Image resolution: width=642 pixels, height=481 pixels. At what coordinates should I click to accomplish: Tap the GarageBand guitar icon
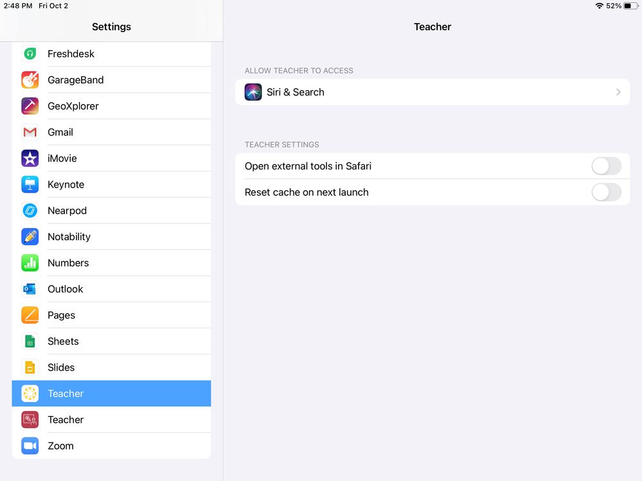[x=30, y=80]
